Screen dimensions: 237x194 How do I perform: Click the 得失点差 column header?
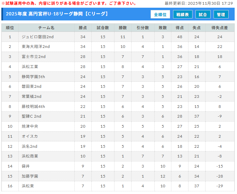(x=220, y=28)
